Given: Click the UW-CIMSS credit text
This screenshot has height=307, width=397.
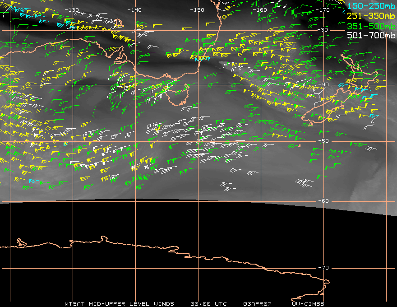Looking at the screenshot, I should point(308,303).
